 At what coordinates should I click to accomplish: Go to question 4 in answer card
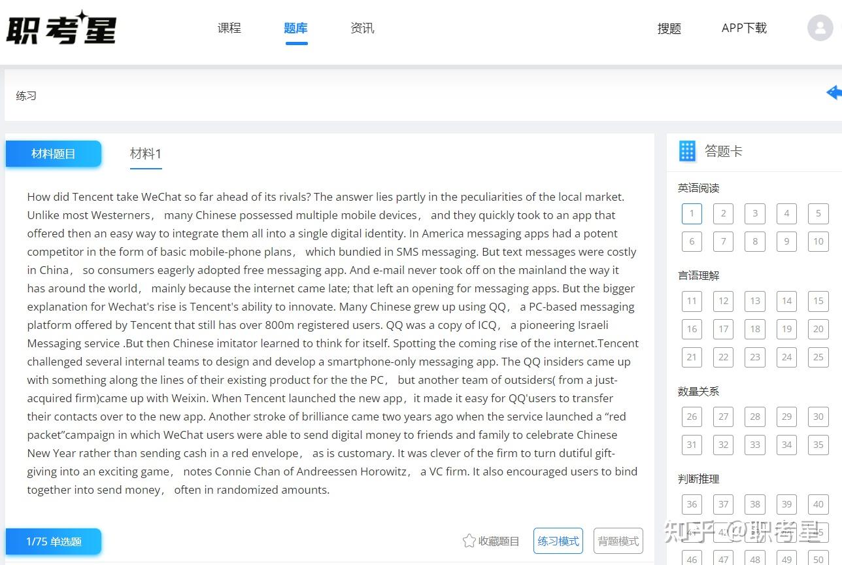[x=787, y=213]
